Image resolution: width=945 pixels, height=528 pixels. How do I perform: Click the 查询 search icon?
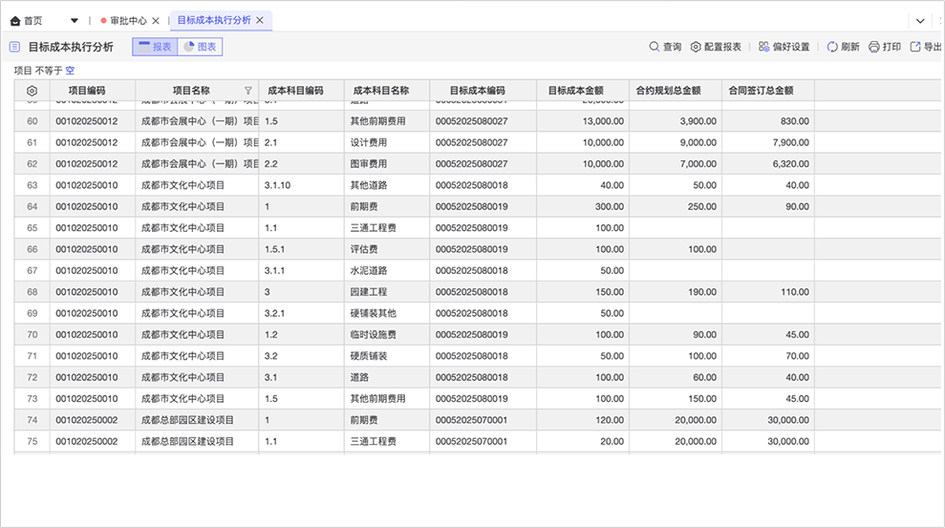[655, 47]
